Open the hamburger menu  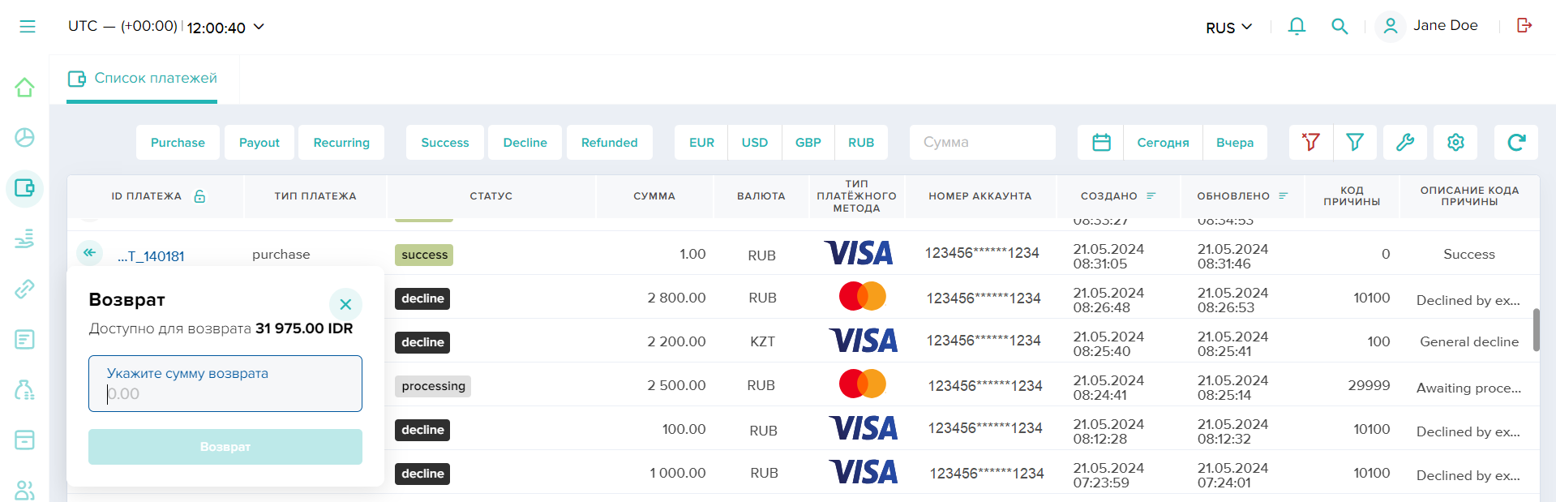coord(28,27)
